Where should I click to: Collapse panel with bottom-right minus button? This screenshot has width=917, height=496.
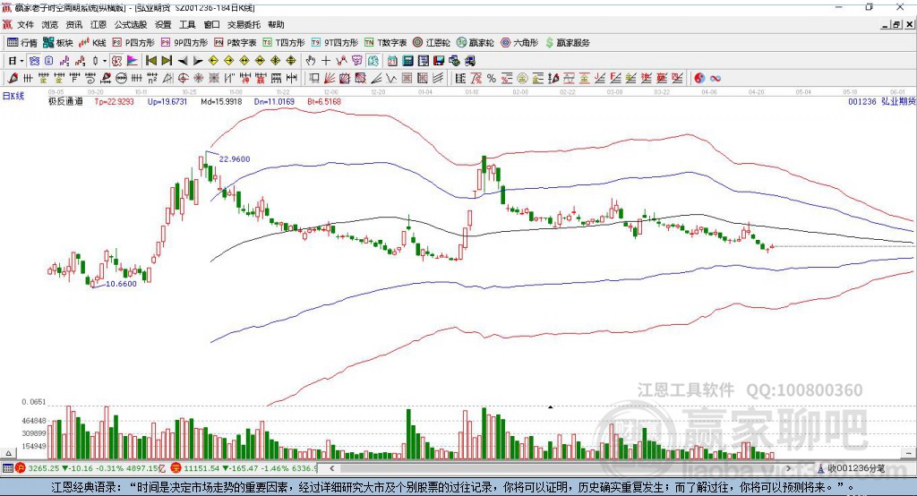[908, 453]
